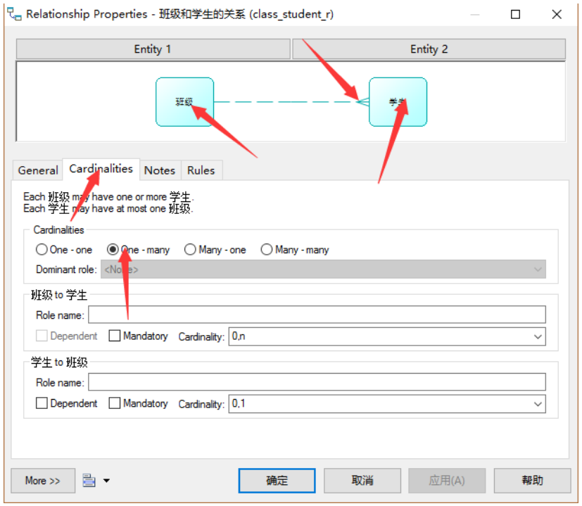Confirm with the 确定 button
This screenshot has width=582, height=506.
pyautogui.click(x=277, y=481)
